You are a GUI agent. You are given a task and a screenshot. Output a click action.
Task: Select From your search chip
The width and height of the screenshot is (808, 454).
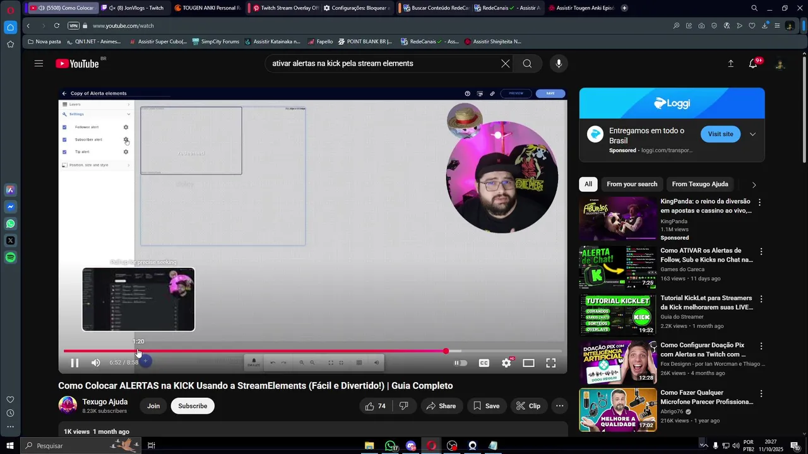632,184
